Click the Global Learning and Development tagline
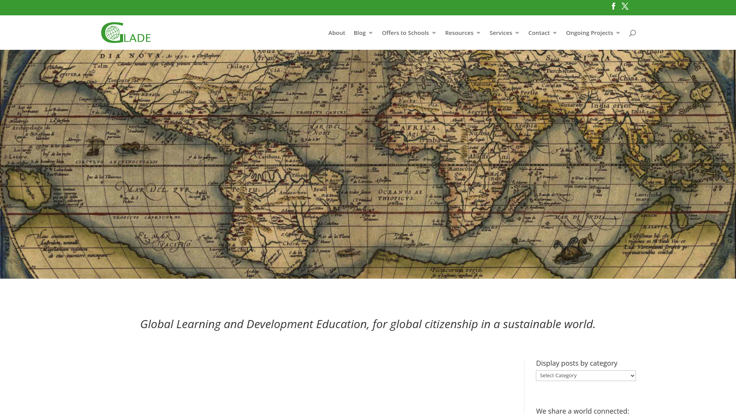 click(368, 324)
